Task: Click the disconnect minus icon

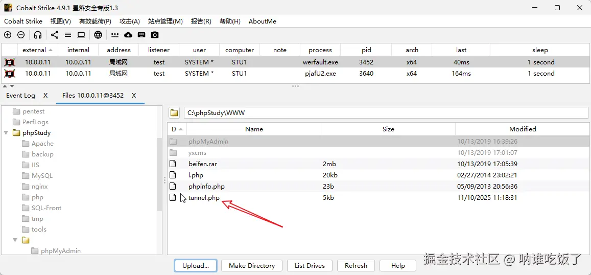Action: click(21, 35)
